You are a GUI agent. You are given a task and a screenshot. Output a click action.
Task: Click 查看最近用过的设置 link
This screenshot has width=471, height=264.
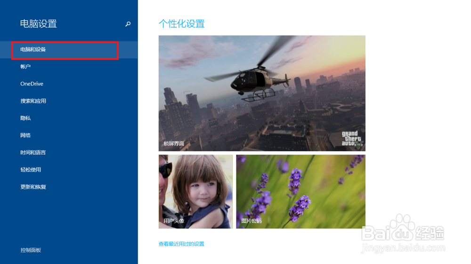tap(181, 244)
